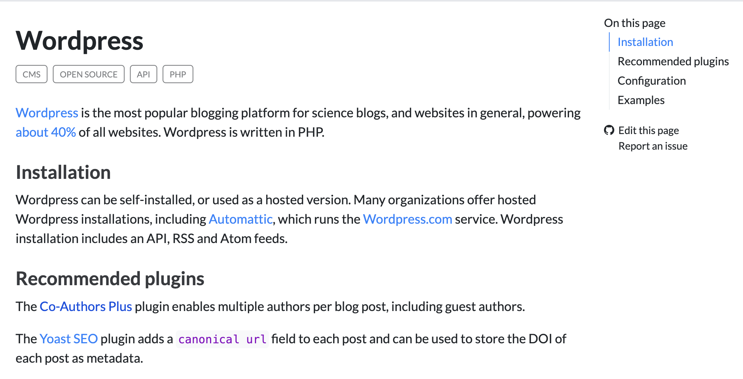Click the Report an issue link
Image resolution: width=743 pixels, height=379 pixels.
(653, 146)
